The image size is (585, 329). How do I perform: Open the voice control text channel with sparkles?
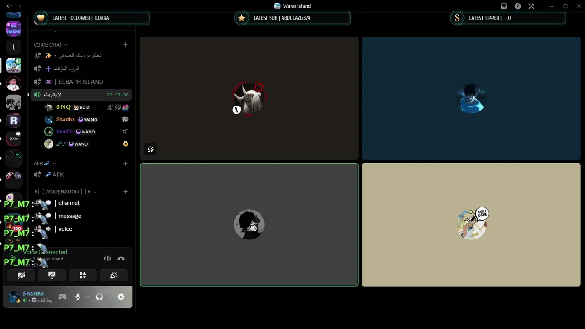coord(81,55)
